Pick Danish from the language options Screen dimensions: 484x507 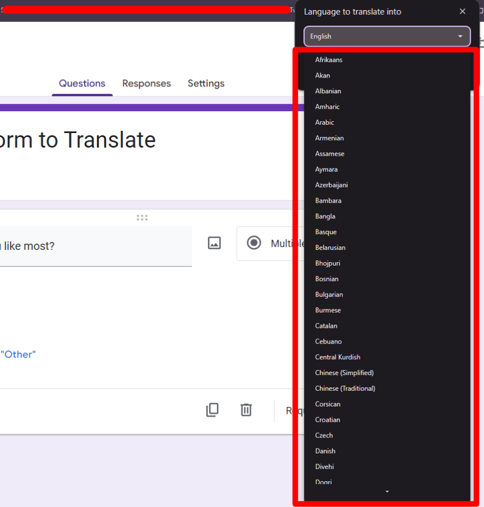[x=325, y=451]
